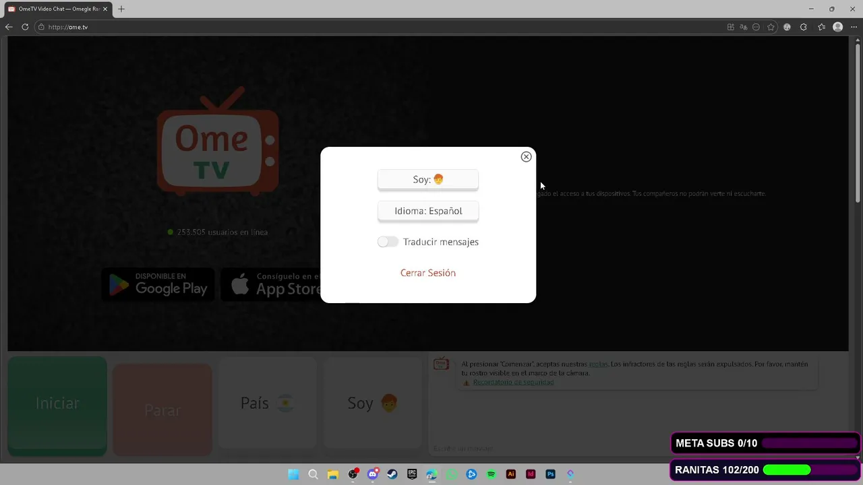Open the 'Idioma: Español' language selector
The width and height of the screenshot is (863, 485).
[428, 211]
